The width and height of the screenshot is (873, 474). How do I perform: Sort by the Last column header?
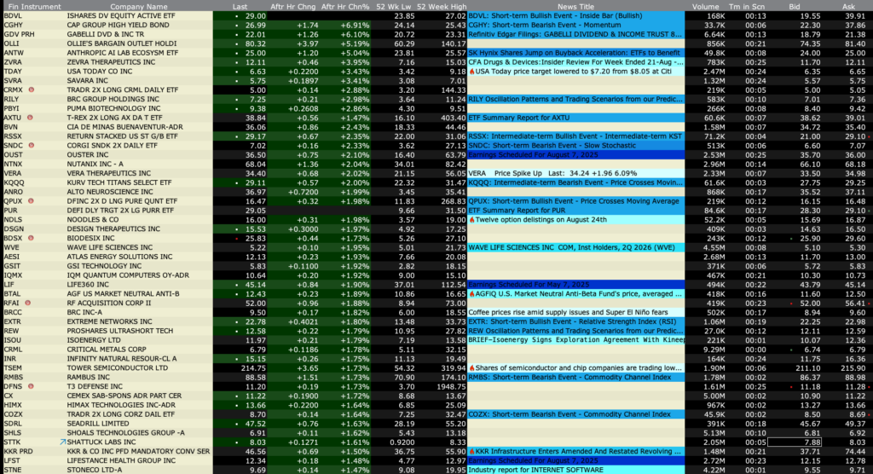(x=240, y=7)
